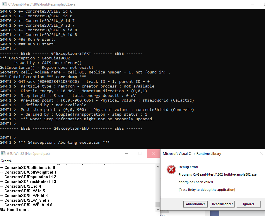
Task: Click 'ConcreteSD/SL id 4' in G4UIWin32
Action: coord(23,186)
